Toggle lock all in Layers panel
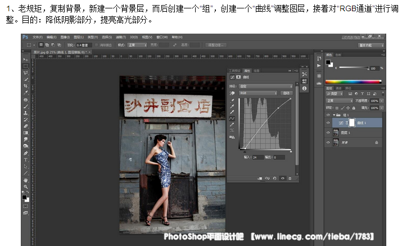402x246 pixels. pyautogui.click(x=354, y=108)
